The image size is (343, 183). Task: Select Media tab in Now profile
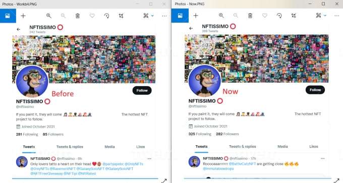pyautogui.click(x=282, y=147)
